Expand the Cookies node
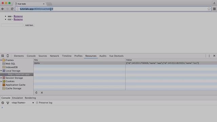Screen dimensions: 217x122 [x=1, y=81]
